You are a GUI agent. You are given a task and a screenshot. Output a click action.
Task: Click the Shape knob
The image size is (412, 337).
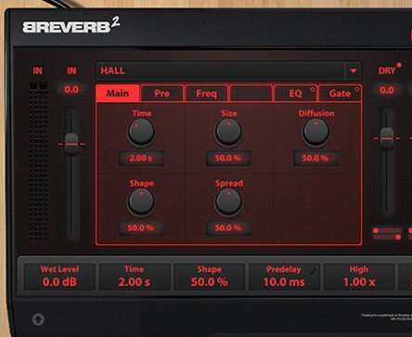point(141,202)
